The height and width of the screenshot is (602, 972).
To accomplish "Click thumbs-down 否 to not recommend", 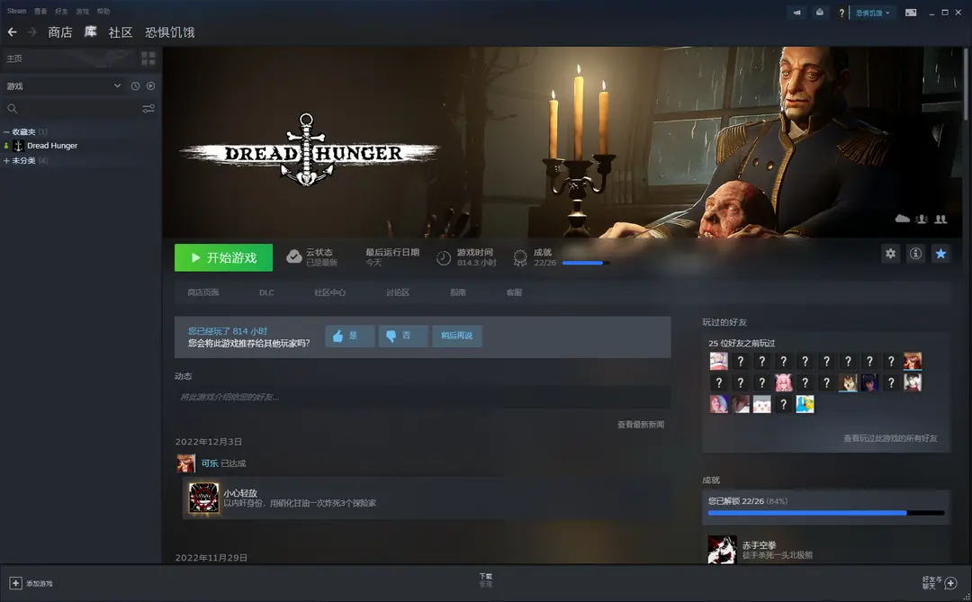I will [403, 336].
